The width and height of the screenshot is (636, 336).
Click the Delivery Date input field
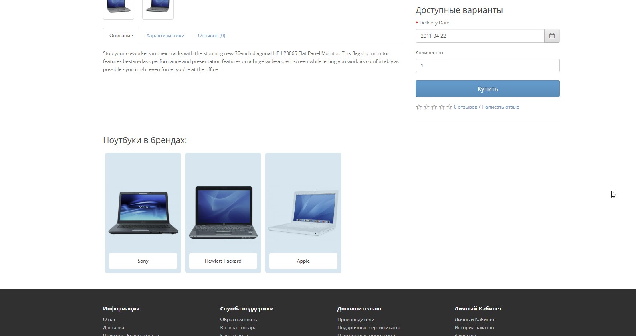coord(480,36)
